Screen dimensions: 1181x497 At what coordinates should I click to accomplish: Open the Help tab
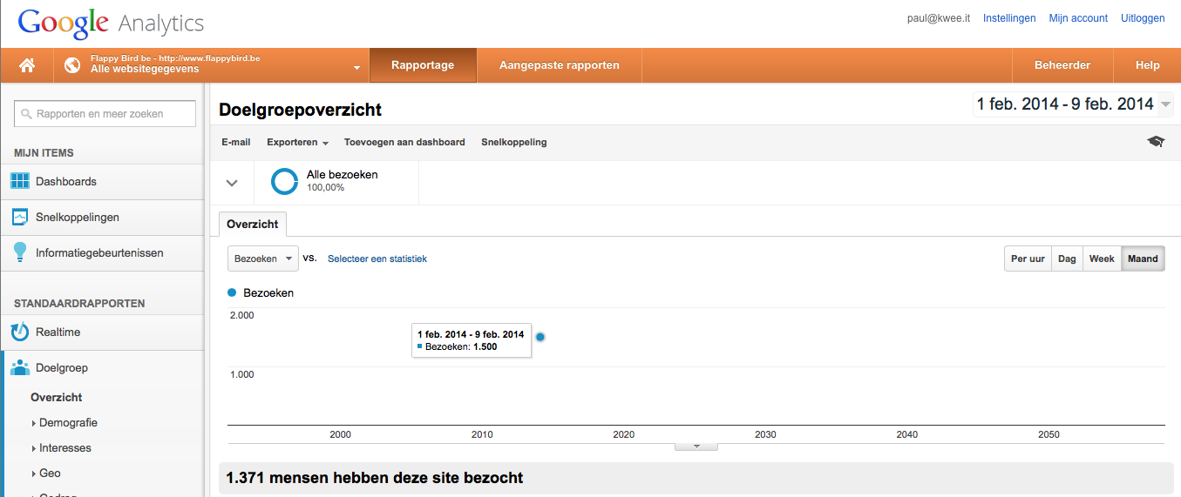(x=1147, y=65)
